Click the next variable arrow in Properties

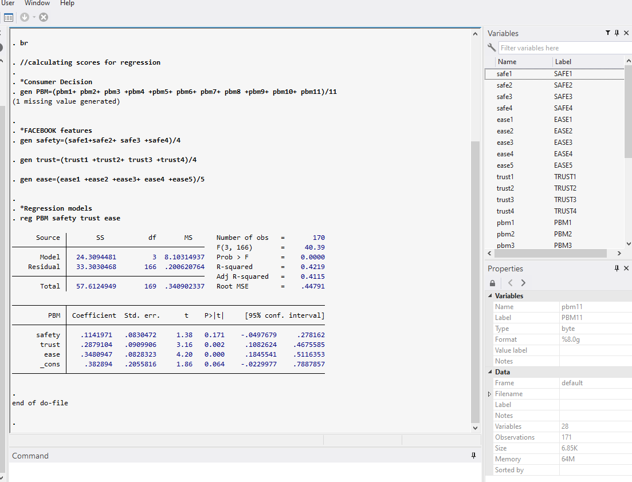point(523,283)
